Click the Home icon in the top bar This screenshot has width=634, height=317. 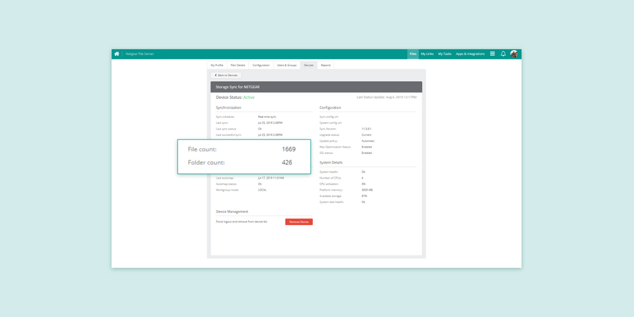tap(117, 54)
